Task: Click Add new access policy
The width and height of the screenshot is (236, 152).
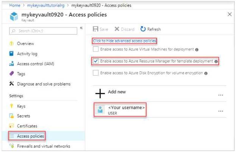Action: 117,92
